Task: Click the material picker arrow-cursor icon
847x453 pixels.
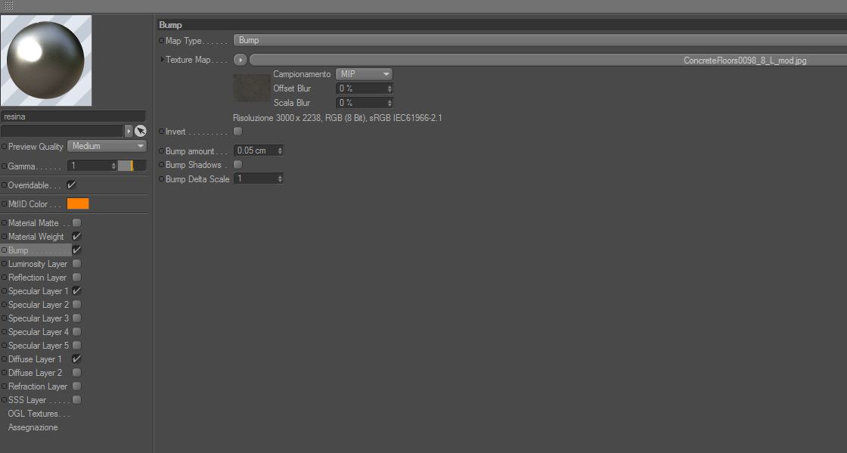Action: (x=141, y=131)
